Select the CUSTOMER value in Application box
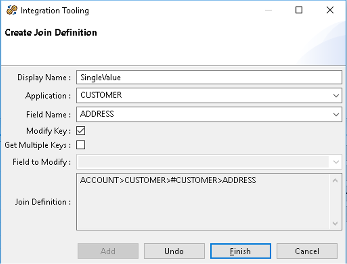 click(x=101, y=96)
